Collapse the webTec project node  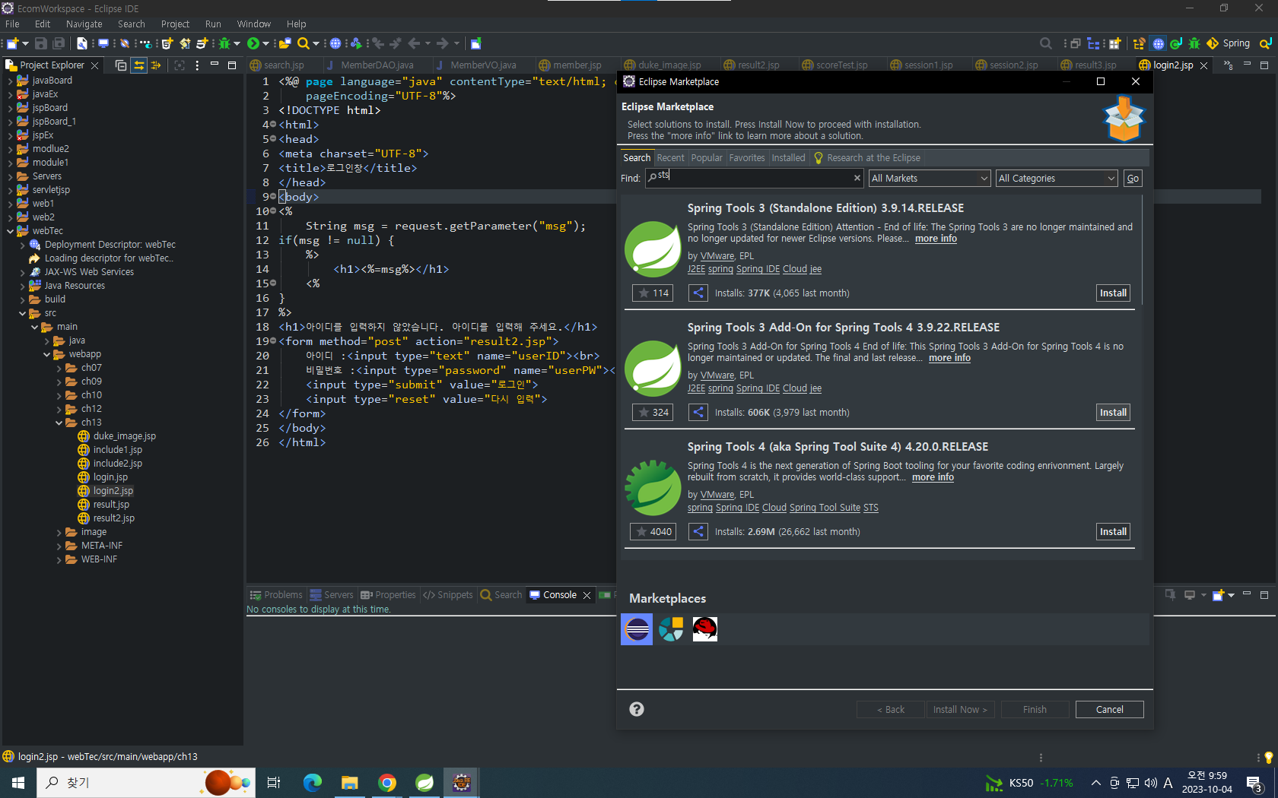[x=10, y=231]
